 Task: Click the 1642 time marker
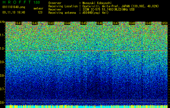click(x=35, y=23)
